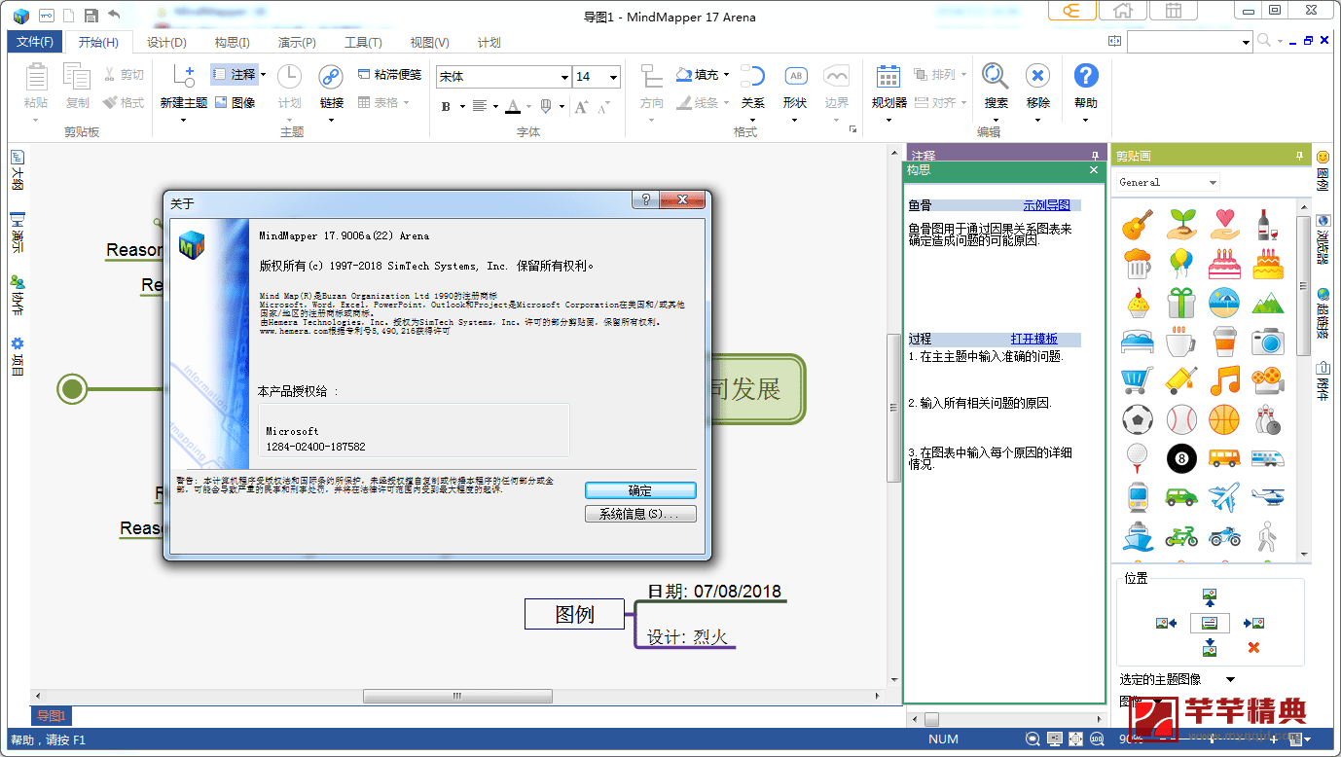Screen dimensions: 1341x757
Task: Place image above topic position button
Action: tap(1210, 596)
